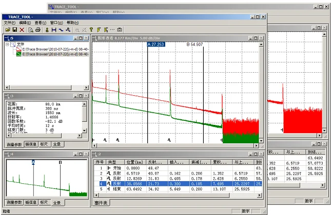Click the 位置[km] column header
Image resolution: width=331 pixels, height=215 pixels.
135,162
